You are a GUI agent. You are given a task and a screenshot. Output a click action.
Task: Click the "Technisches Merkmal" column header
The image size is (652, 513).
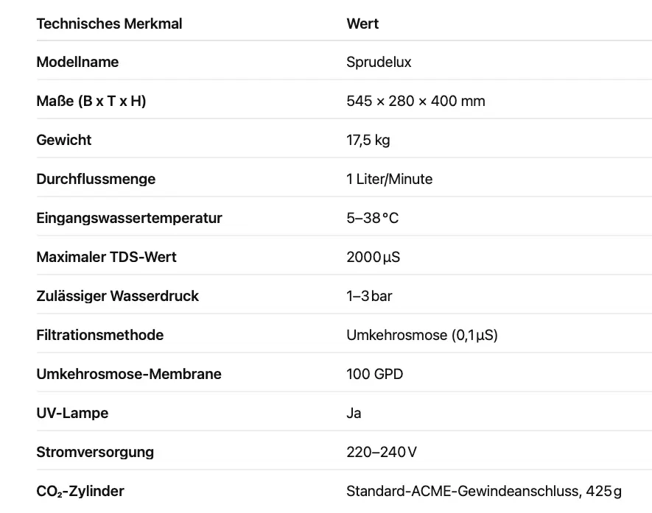point(109,24)
